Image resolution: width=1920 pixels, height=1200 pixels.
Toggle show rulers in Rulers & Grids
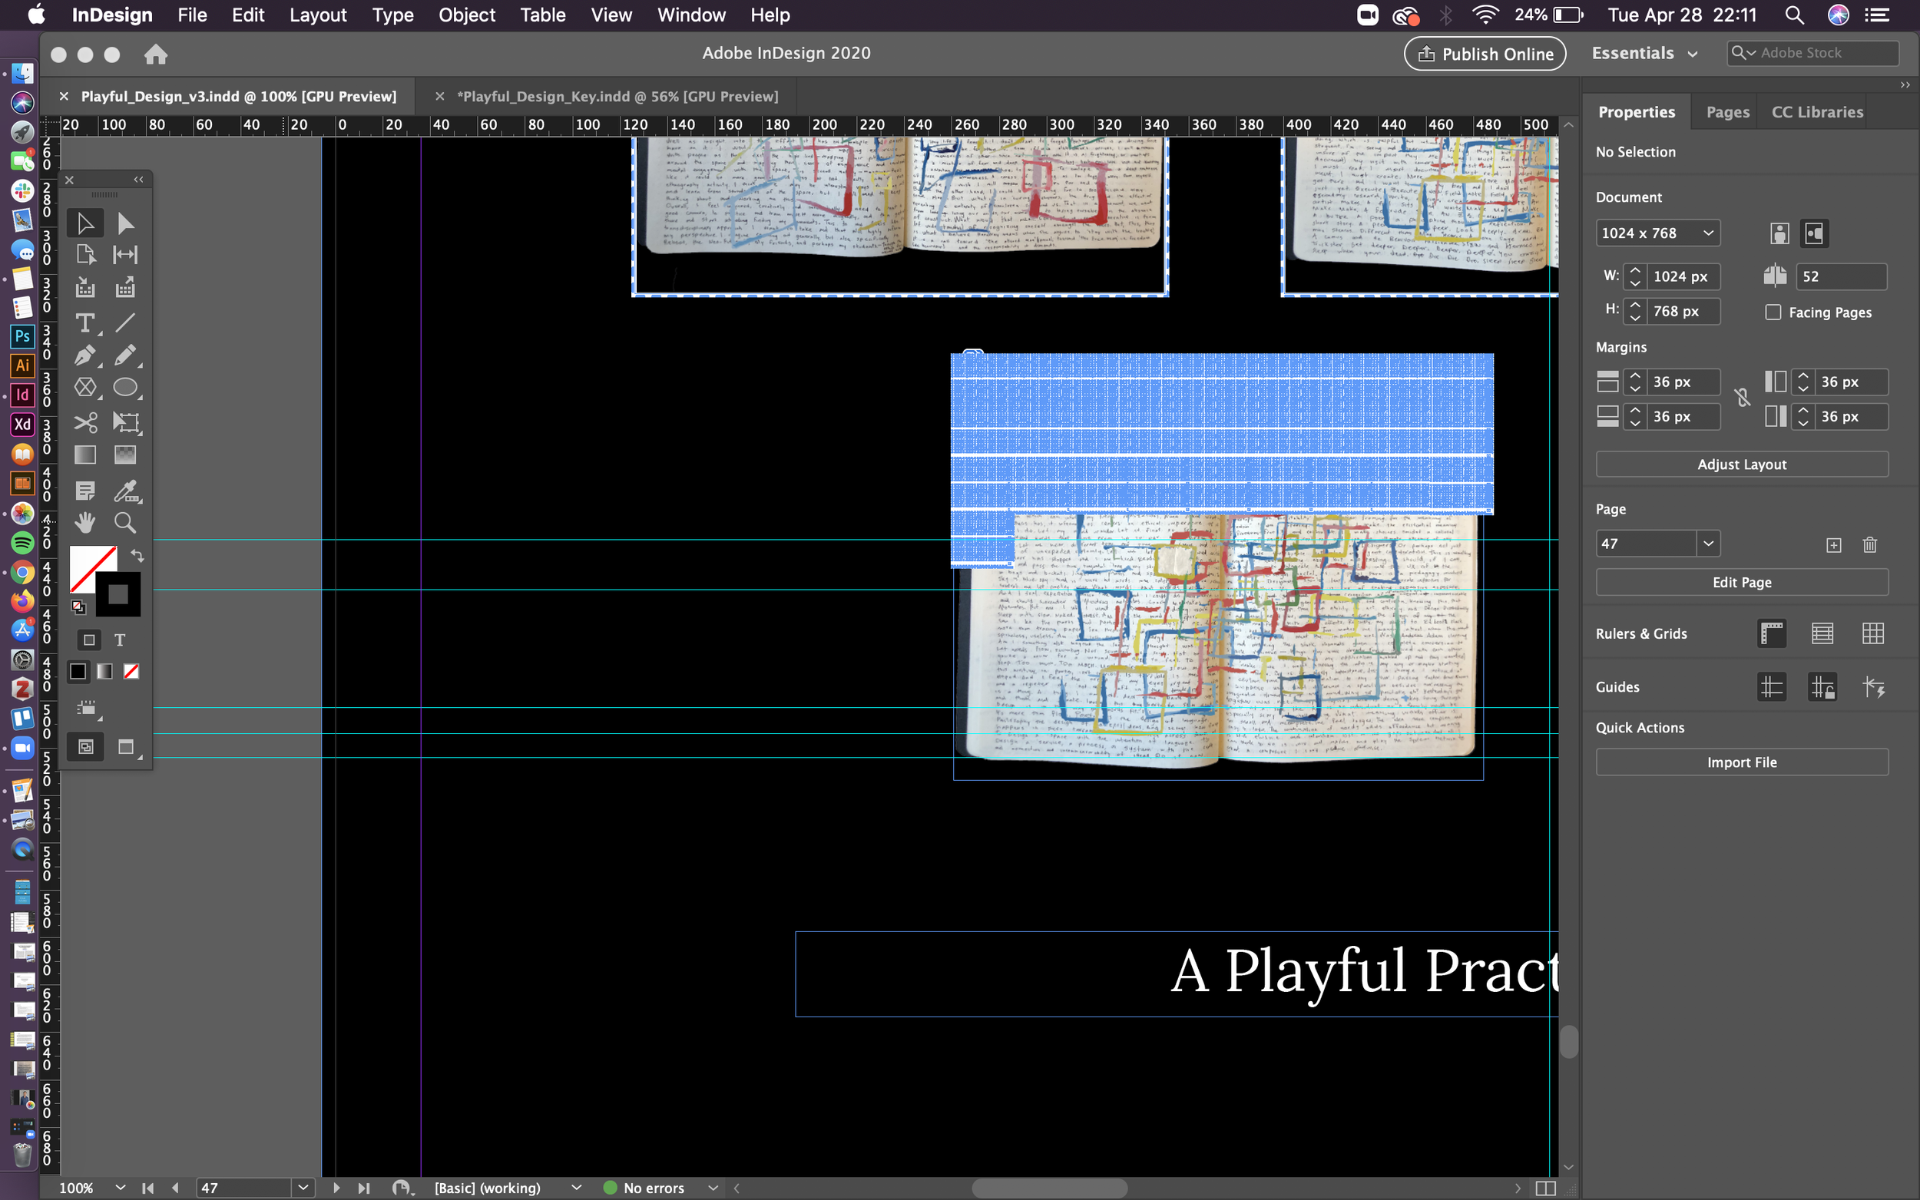pyautogui.click(x=1771, y=633)
